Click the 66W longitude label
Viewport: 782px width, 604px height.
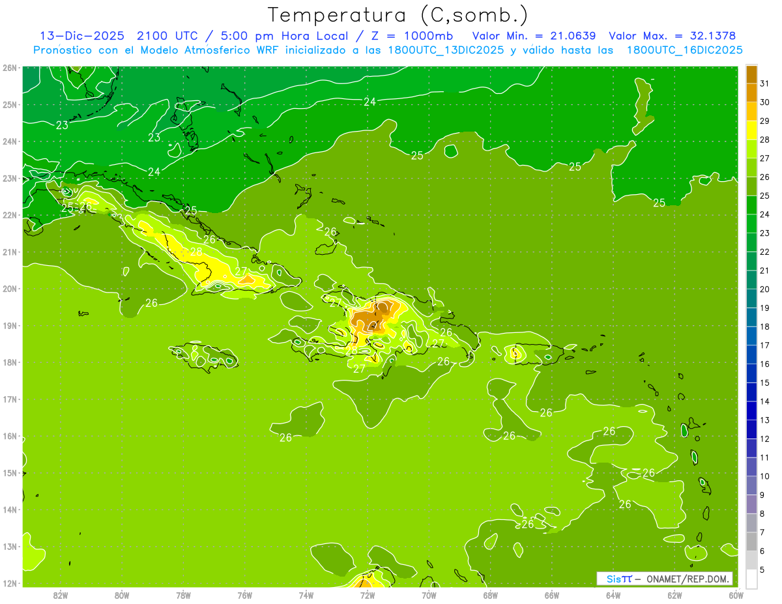click(x=552, y=594)
